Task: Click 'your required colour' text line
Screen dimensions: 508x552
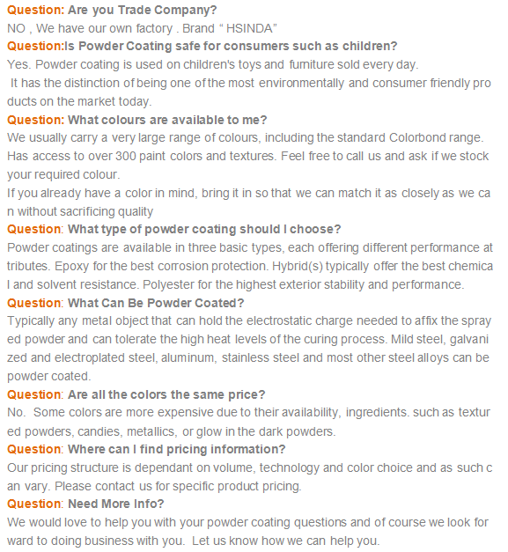Action: coord(63,174)
